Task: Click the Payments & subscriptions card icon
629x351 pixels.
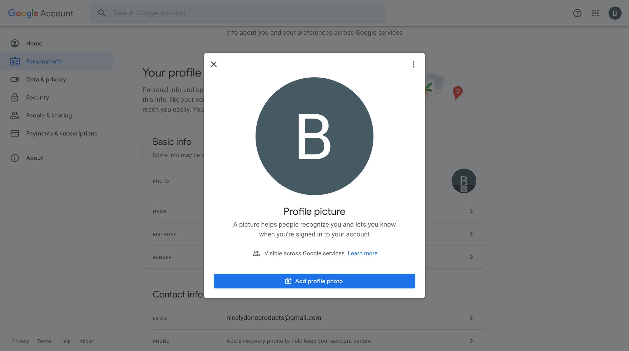Action: point(15,133)
